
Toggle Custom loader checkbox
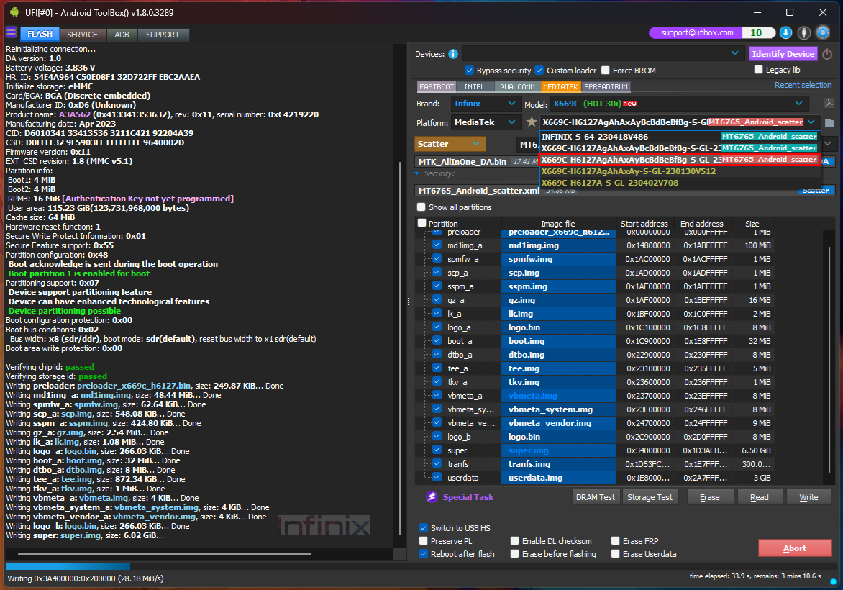539,71
